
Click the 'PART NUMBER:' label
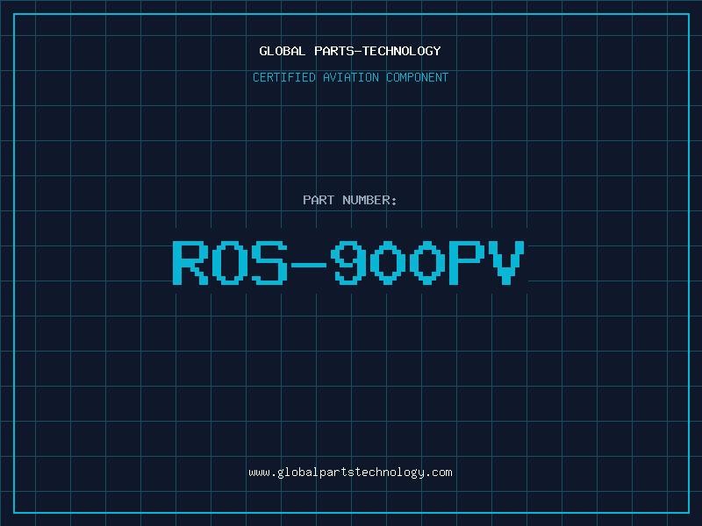pos(350,200)
